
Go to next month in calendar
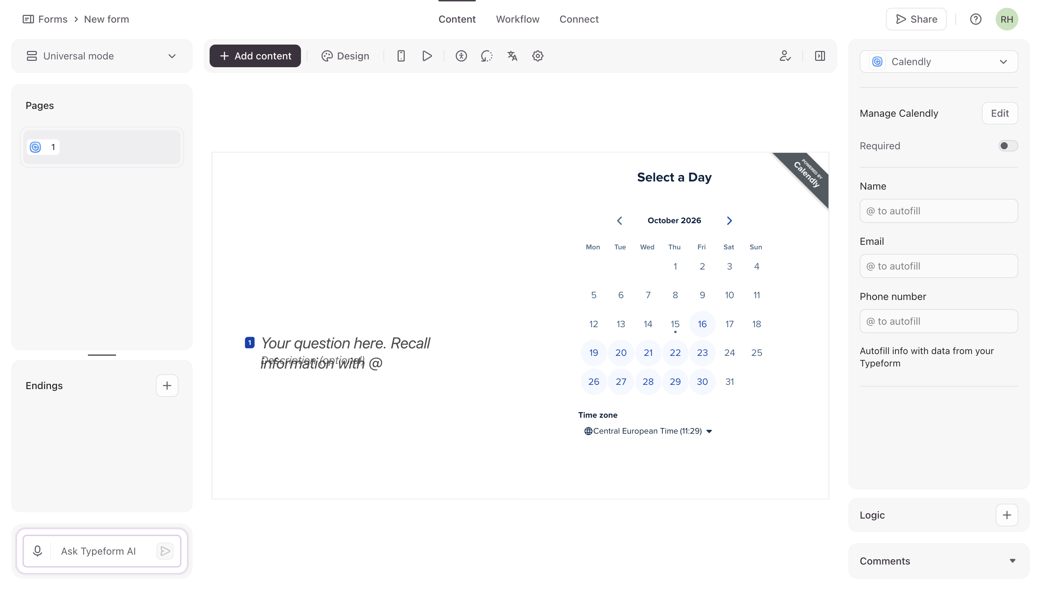(x=729, y=220)
